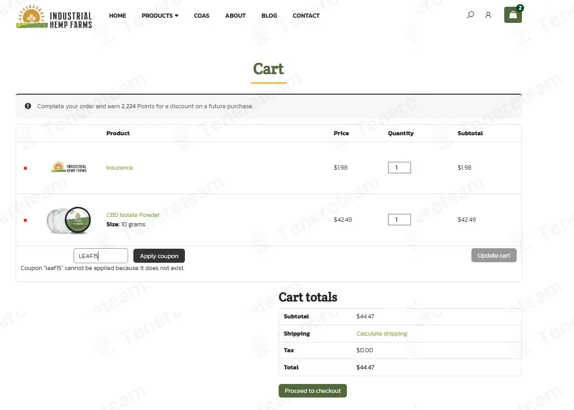The height and width of the screenshot is (410, 574).
Task: Click the Product column header
Action: (118, 133)
